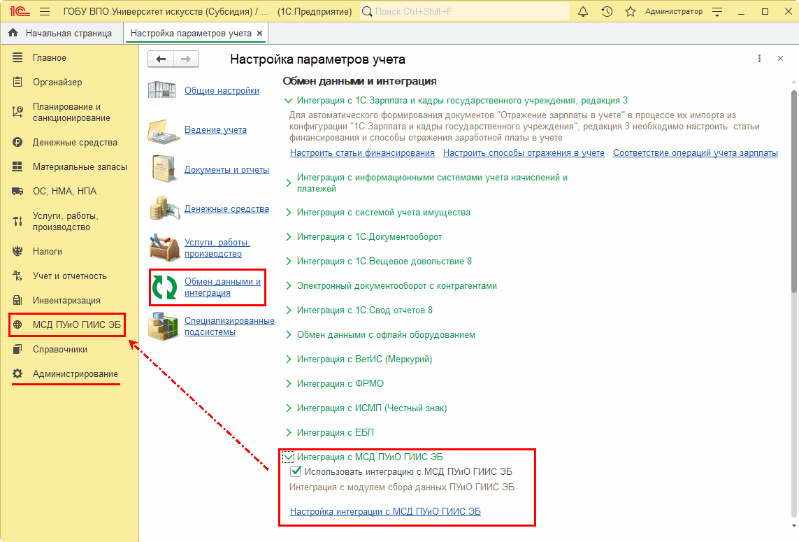Expand Интеграция с 1С:Документооборот section
Image resolution: width=799 pixels, height=542 pixels.
[x=288, y=237]
